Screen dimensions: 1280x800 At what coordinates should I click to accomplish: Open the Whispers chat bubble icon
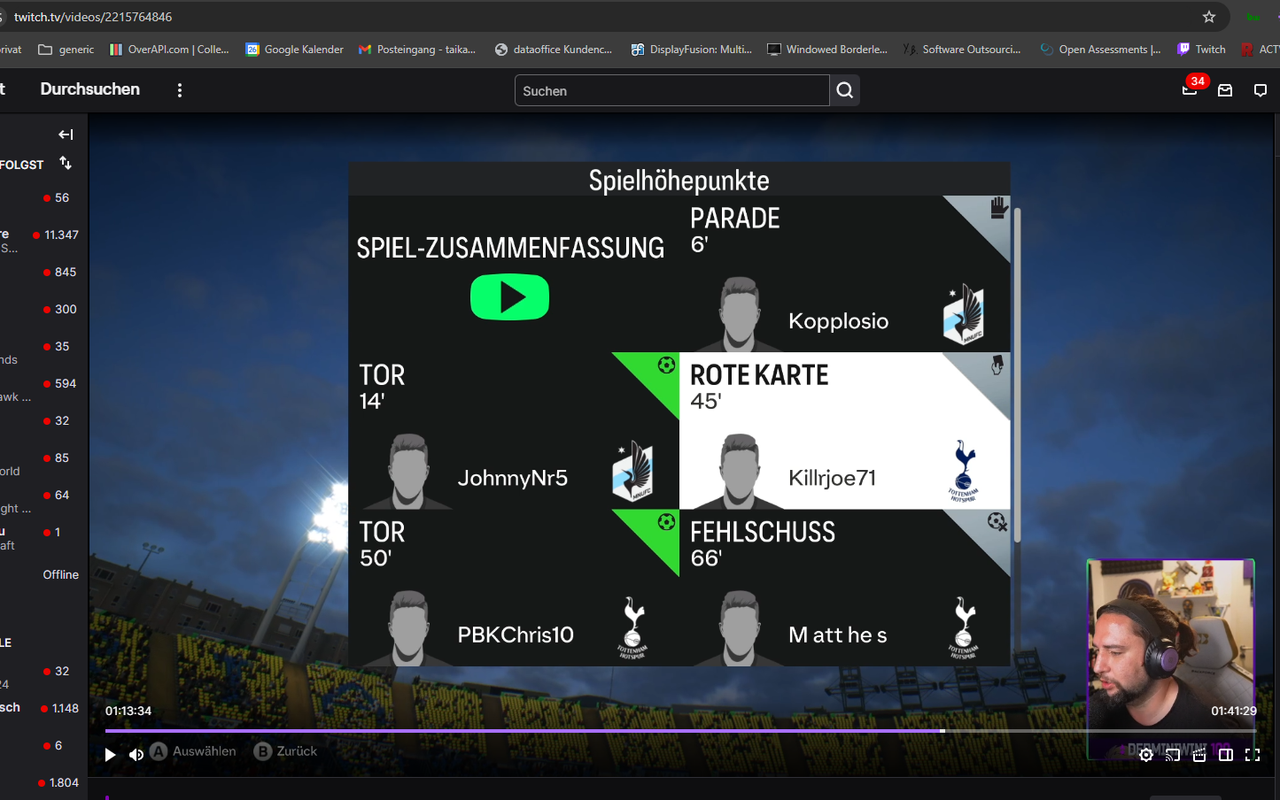pyautogui.click(x=1261, y=90)
